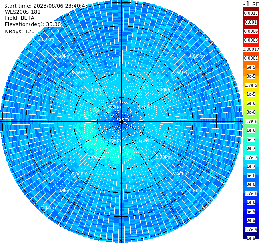Click the '3.00km' range label in southwest quadrant
The image size is (259, 243).
tap(79, 174)
